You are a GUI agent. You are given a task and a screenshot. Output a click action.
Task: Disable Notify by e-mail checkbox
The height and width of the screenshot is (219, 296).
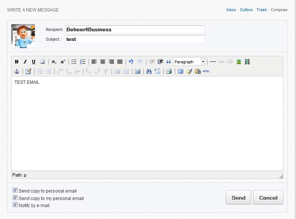click(x=15, y=205)
